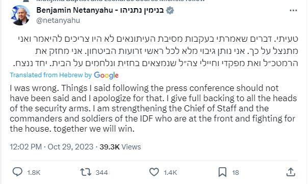Image resolution: width=308 pixels, height=184 pixels.
Task: Open the share upload arrow icon
Action: pos(291,172)
